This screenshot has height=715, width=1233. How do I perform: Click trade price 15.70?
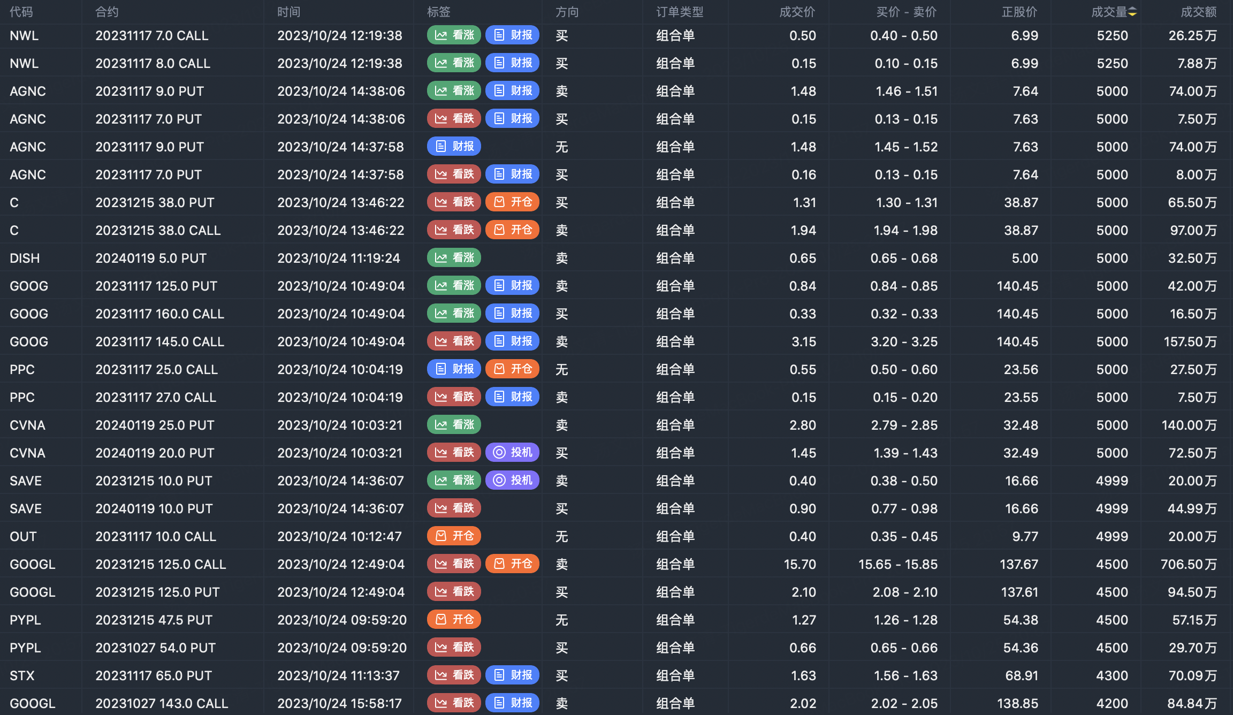(x=800, y=565)
